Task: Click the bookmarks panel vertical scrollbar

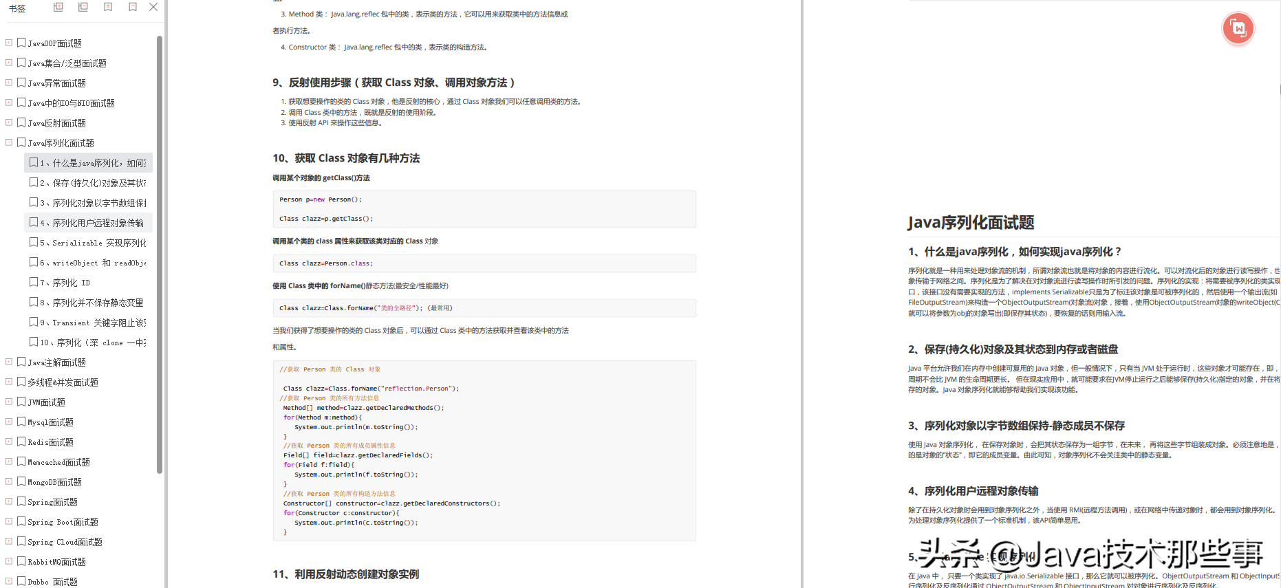Action: tap(160, 254)
